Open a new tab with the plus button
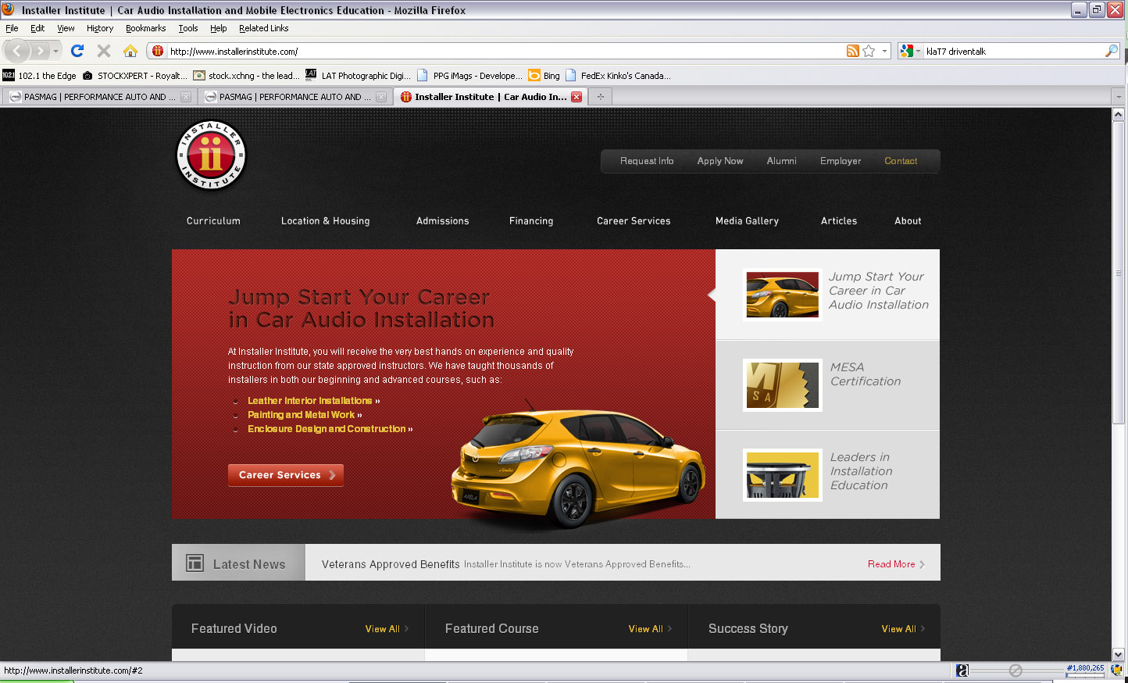The width and height of the screenshot is (1128, 683). click(600, 97)
